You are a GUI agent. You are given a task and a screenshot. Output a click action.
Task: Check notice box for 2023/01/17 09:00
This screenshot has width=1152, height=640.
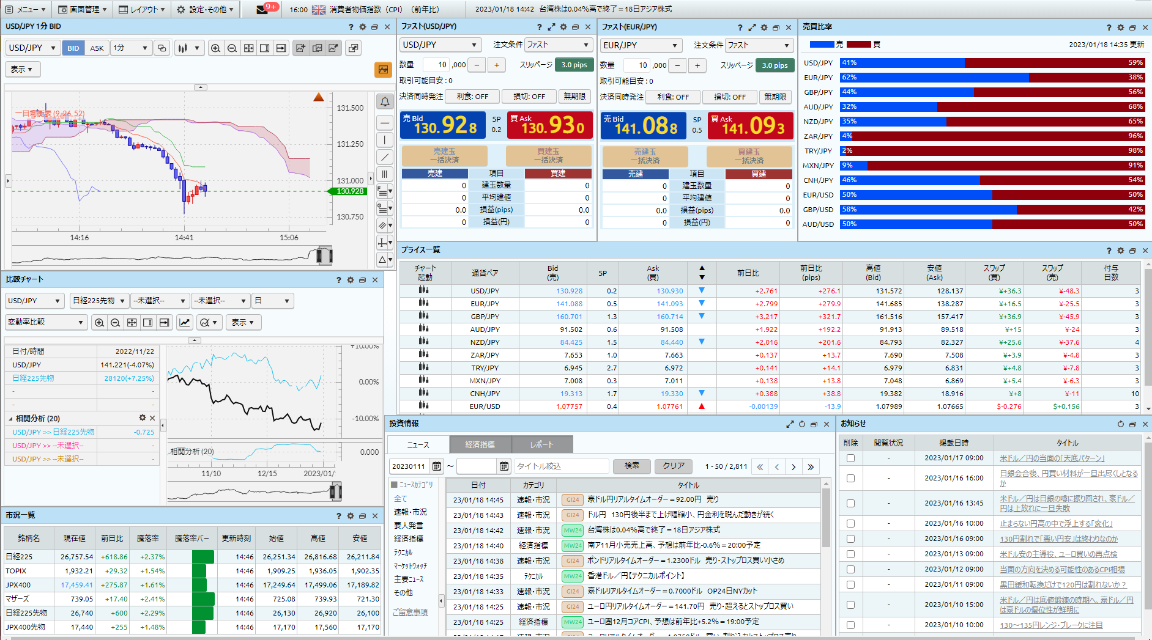850,458
